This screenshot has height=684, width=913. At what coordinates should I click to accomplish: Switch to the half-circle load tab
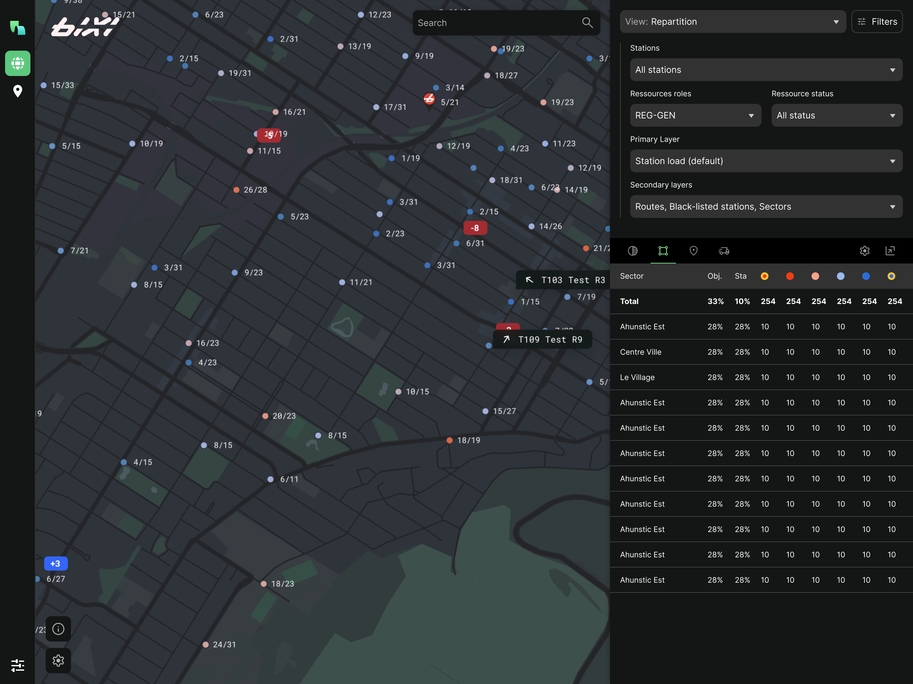632,251
